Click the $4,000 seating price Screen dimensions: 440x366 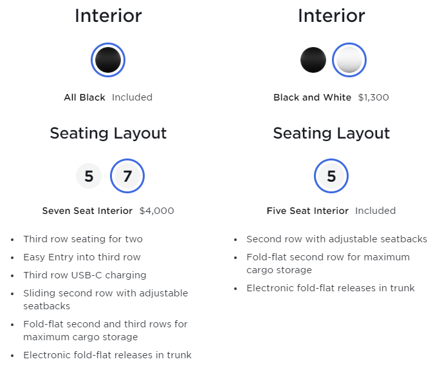[x=156, y=211]
